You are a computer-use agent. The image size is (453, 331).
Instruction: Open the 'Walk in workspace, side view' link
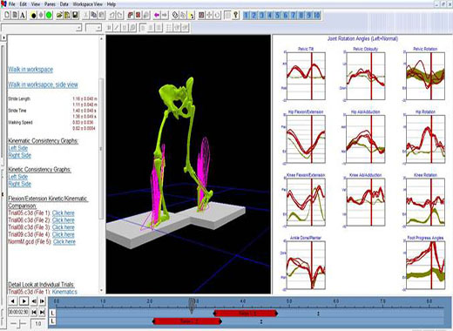43,84
